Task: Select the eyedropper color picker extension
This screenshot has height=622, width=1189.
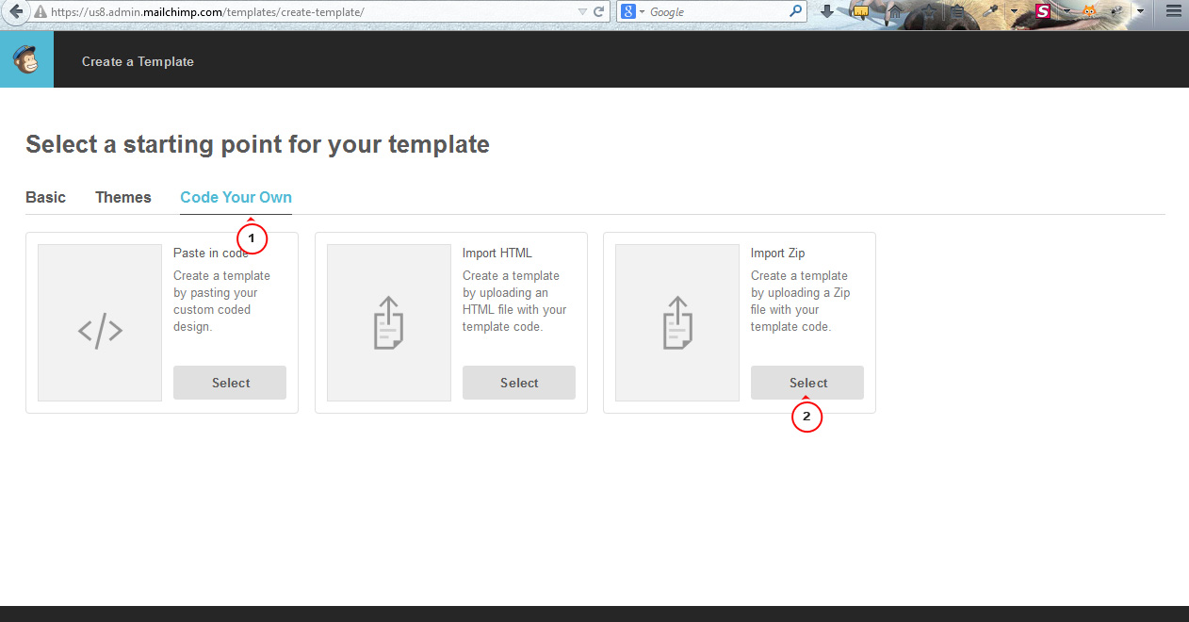Action: tap(990, 11)
